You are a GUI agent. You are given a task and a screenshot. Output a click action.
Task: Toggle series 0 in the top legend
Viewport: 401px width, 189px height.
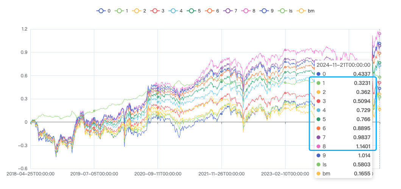101,11
